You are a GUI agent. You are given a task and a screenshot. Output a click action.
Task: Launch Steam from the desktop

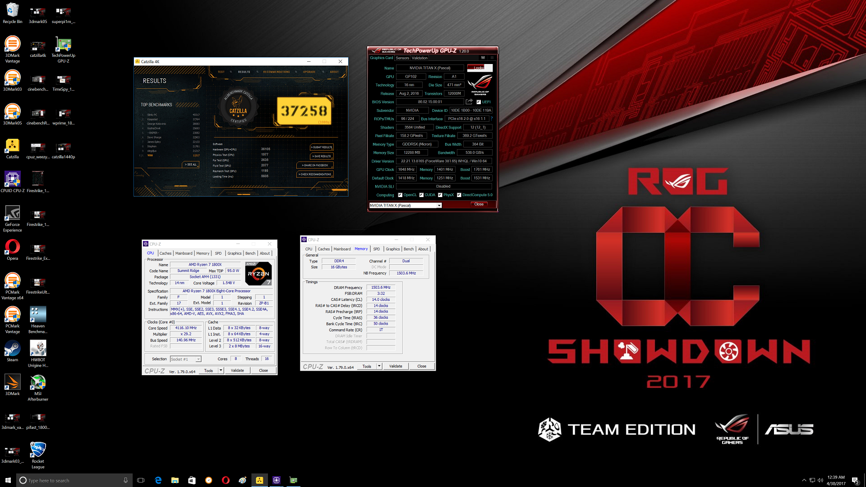pyautogui.click(x=12, y=352)
